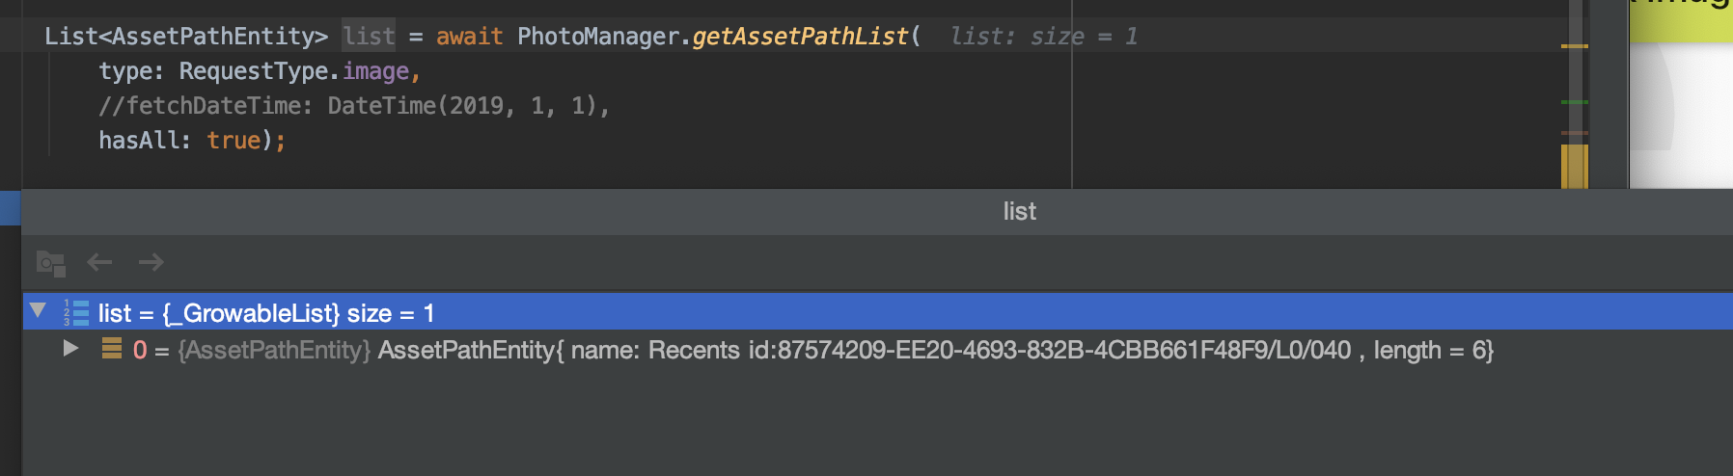Click the commented fetchDateTime line
The height and width of the screenshot is (476, 1733).
pyautogui.click(x=354, y=106)
